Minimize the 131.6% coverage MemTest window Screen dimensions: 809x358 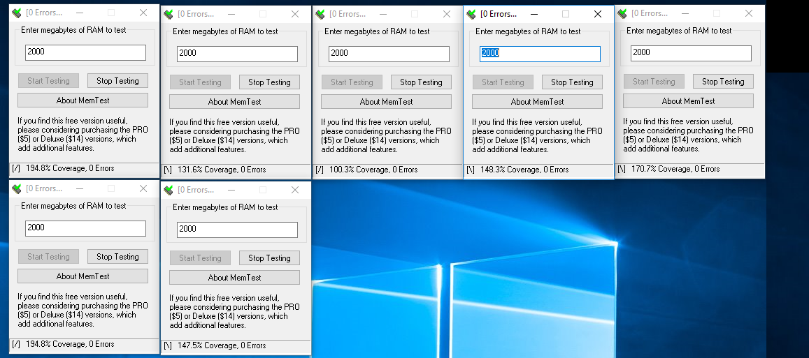click(231, 14)
